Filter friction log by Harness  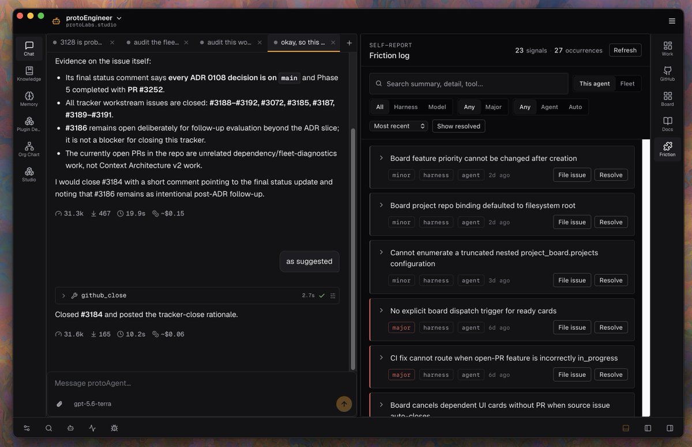tap(406, 107)
